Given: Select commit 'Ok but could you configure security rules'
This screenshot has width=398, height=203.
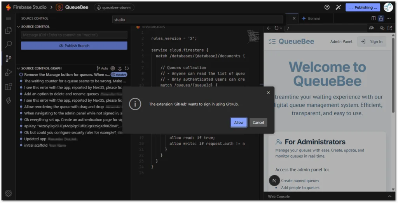Looking at the screenshot, I should [70, 132].
